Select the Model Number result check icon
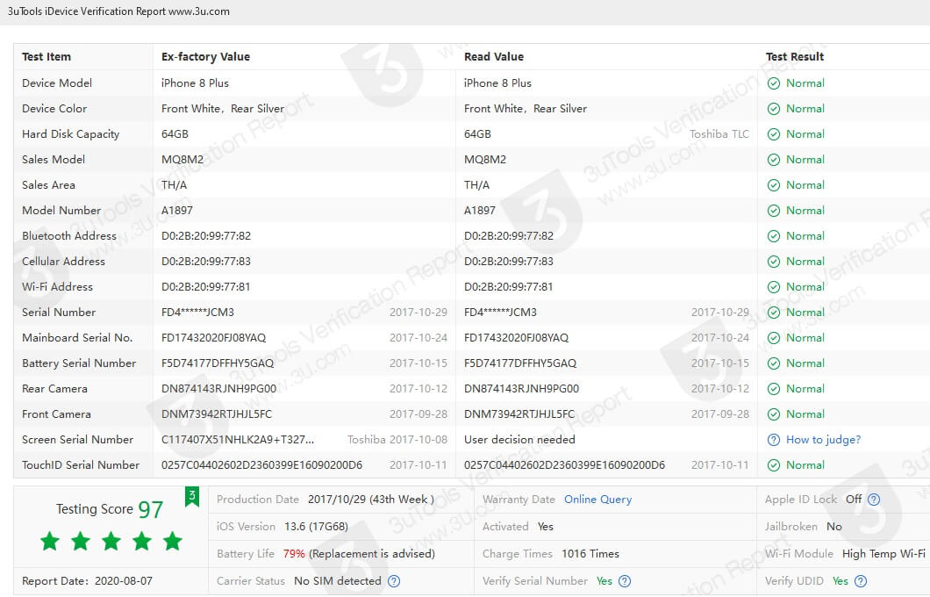 (x=774, y=211)
